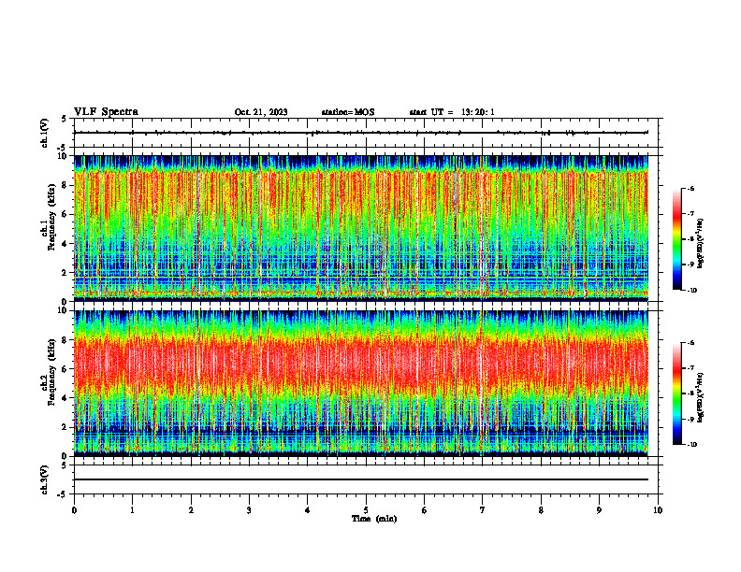
Task: Click the "-6" label on ch.2 color bar
Action: (690, 343)
